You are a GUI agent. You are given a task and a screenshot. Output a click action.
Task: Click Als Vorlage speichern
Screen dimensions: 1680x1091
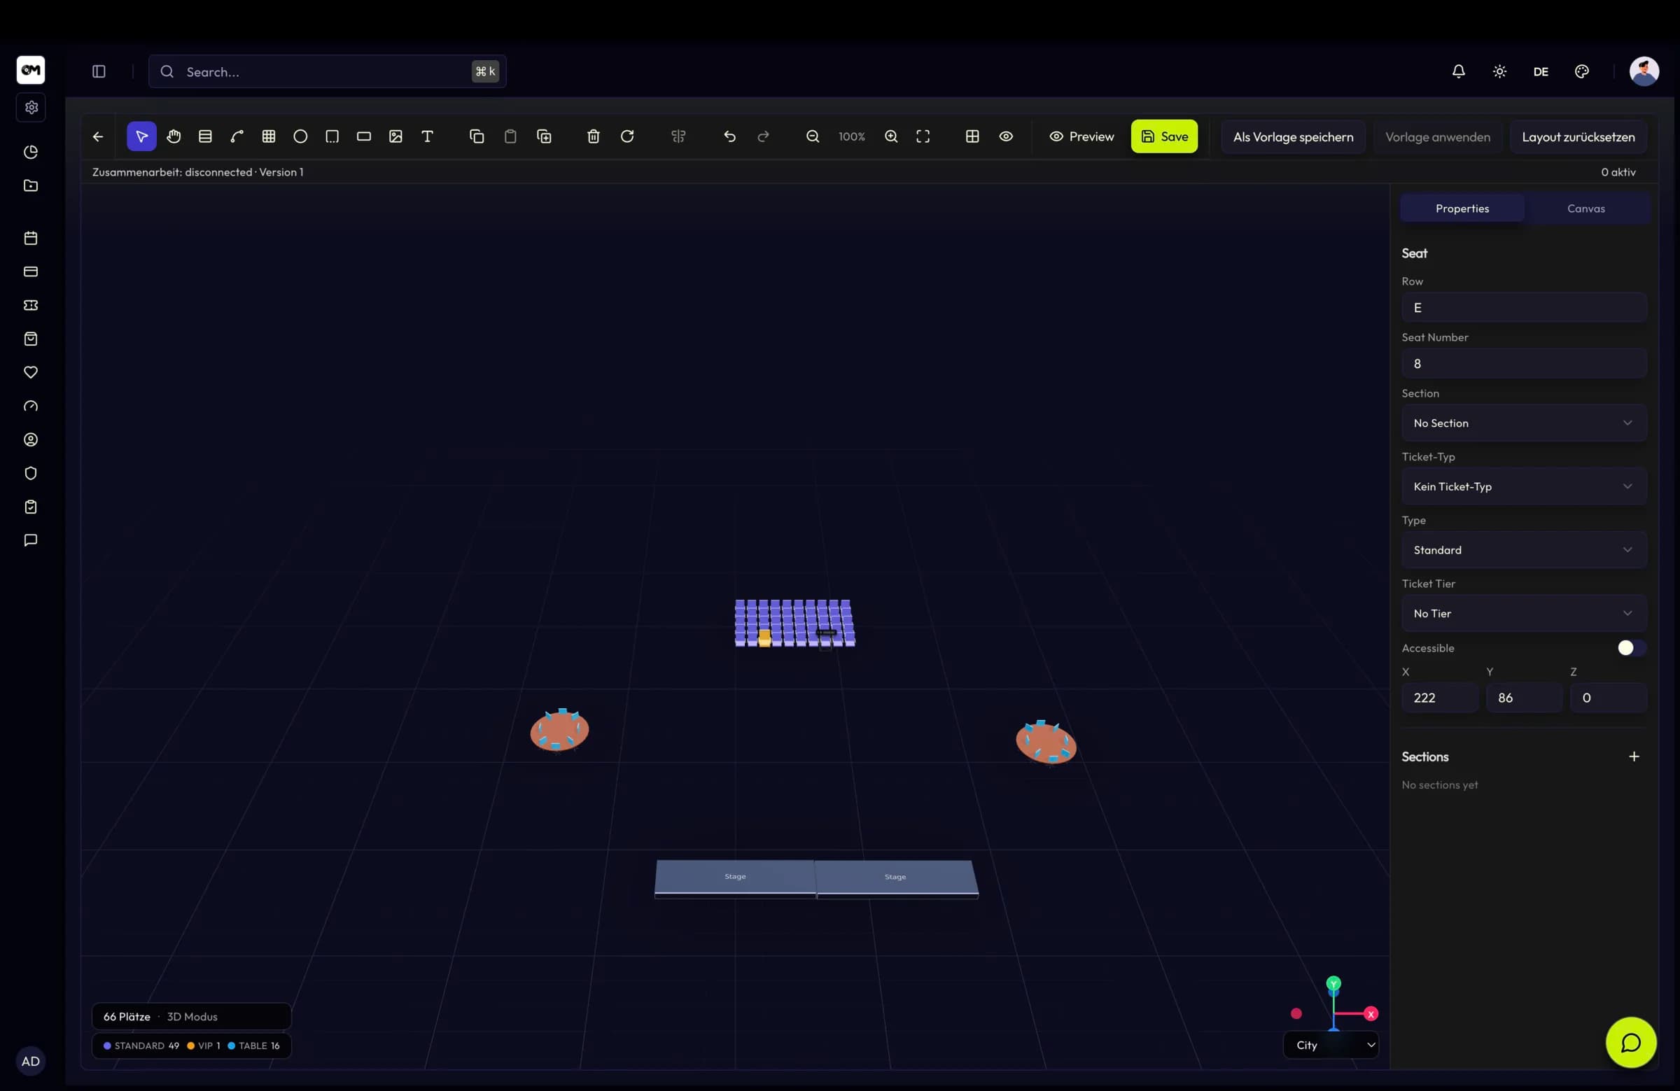1293,137
